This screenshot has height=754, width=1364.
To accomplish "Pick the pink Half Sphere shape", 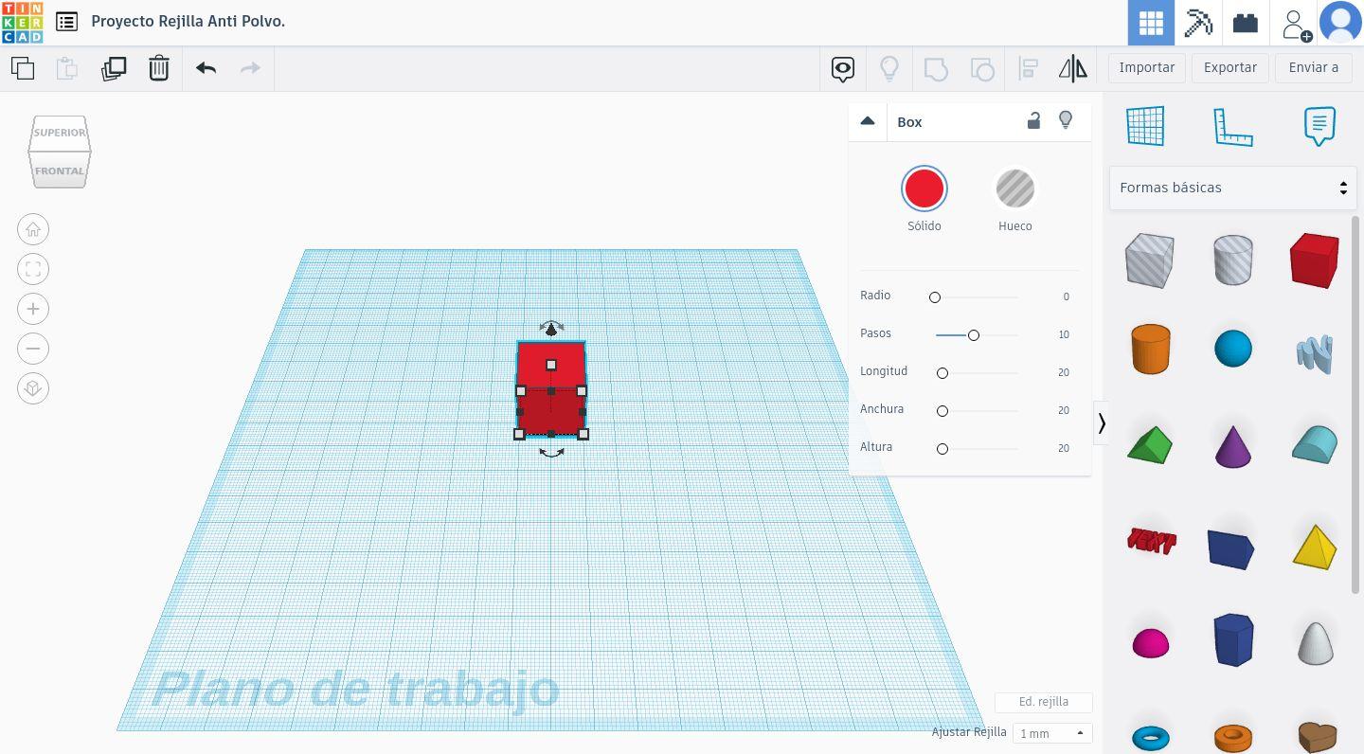I will click(x=1151, y=643).
